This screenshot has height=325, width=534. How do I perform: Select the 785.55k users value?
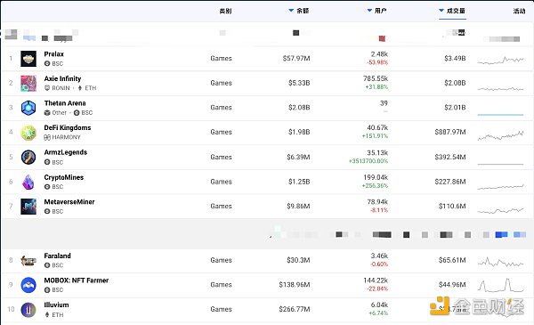pos(376,78)
